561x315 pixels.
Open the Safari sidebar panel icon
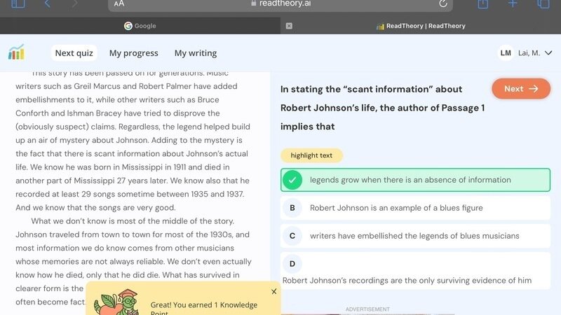18,3
